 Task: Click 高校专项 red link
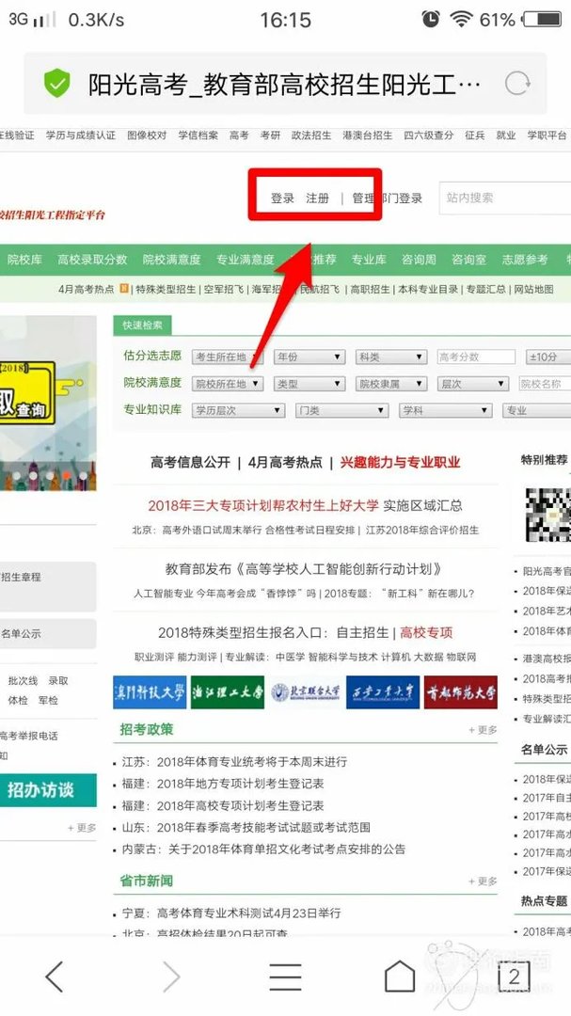[426, 632]
